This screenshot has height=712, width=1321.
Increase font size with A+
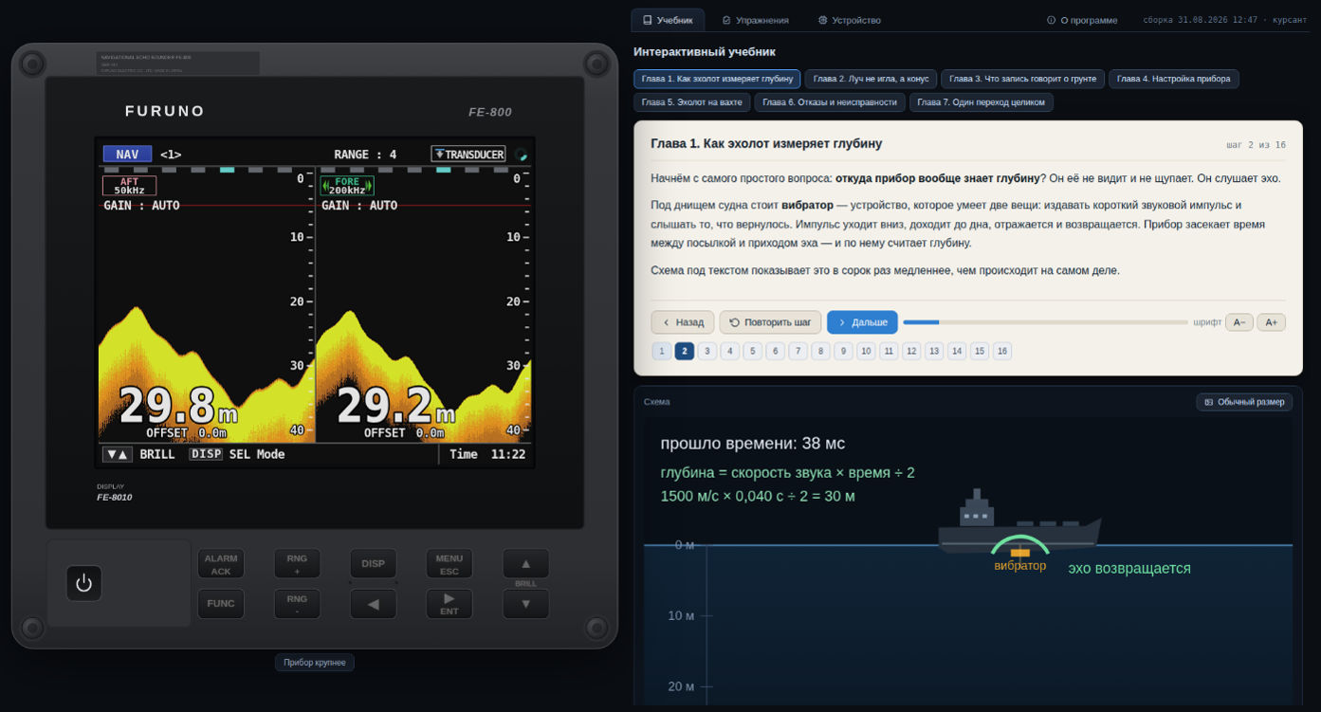click(x=1271, y=322)
